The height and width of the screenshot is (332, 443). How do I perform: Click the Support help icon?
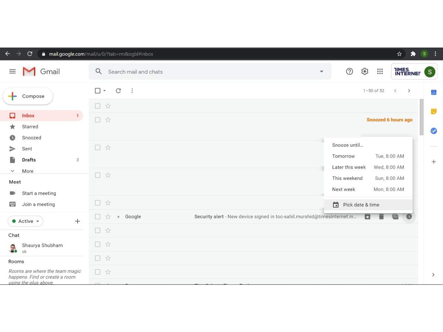349,72
